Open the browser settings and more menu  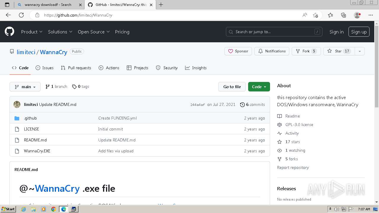[371, 15]
